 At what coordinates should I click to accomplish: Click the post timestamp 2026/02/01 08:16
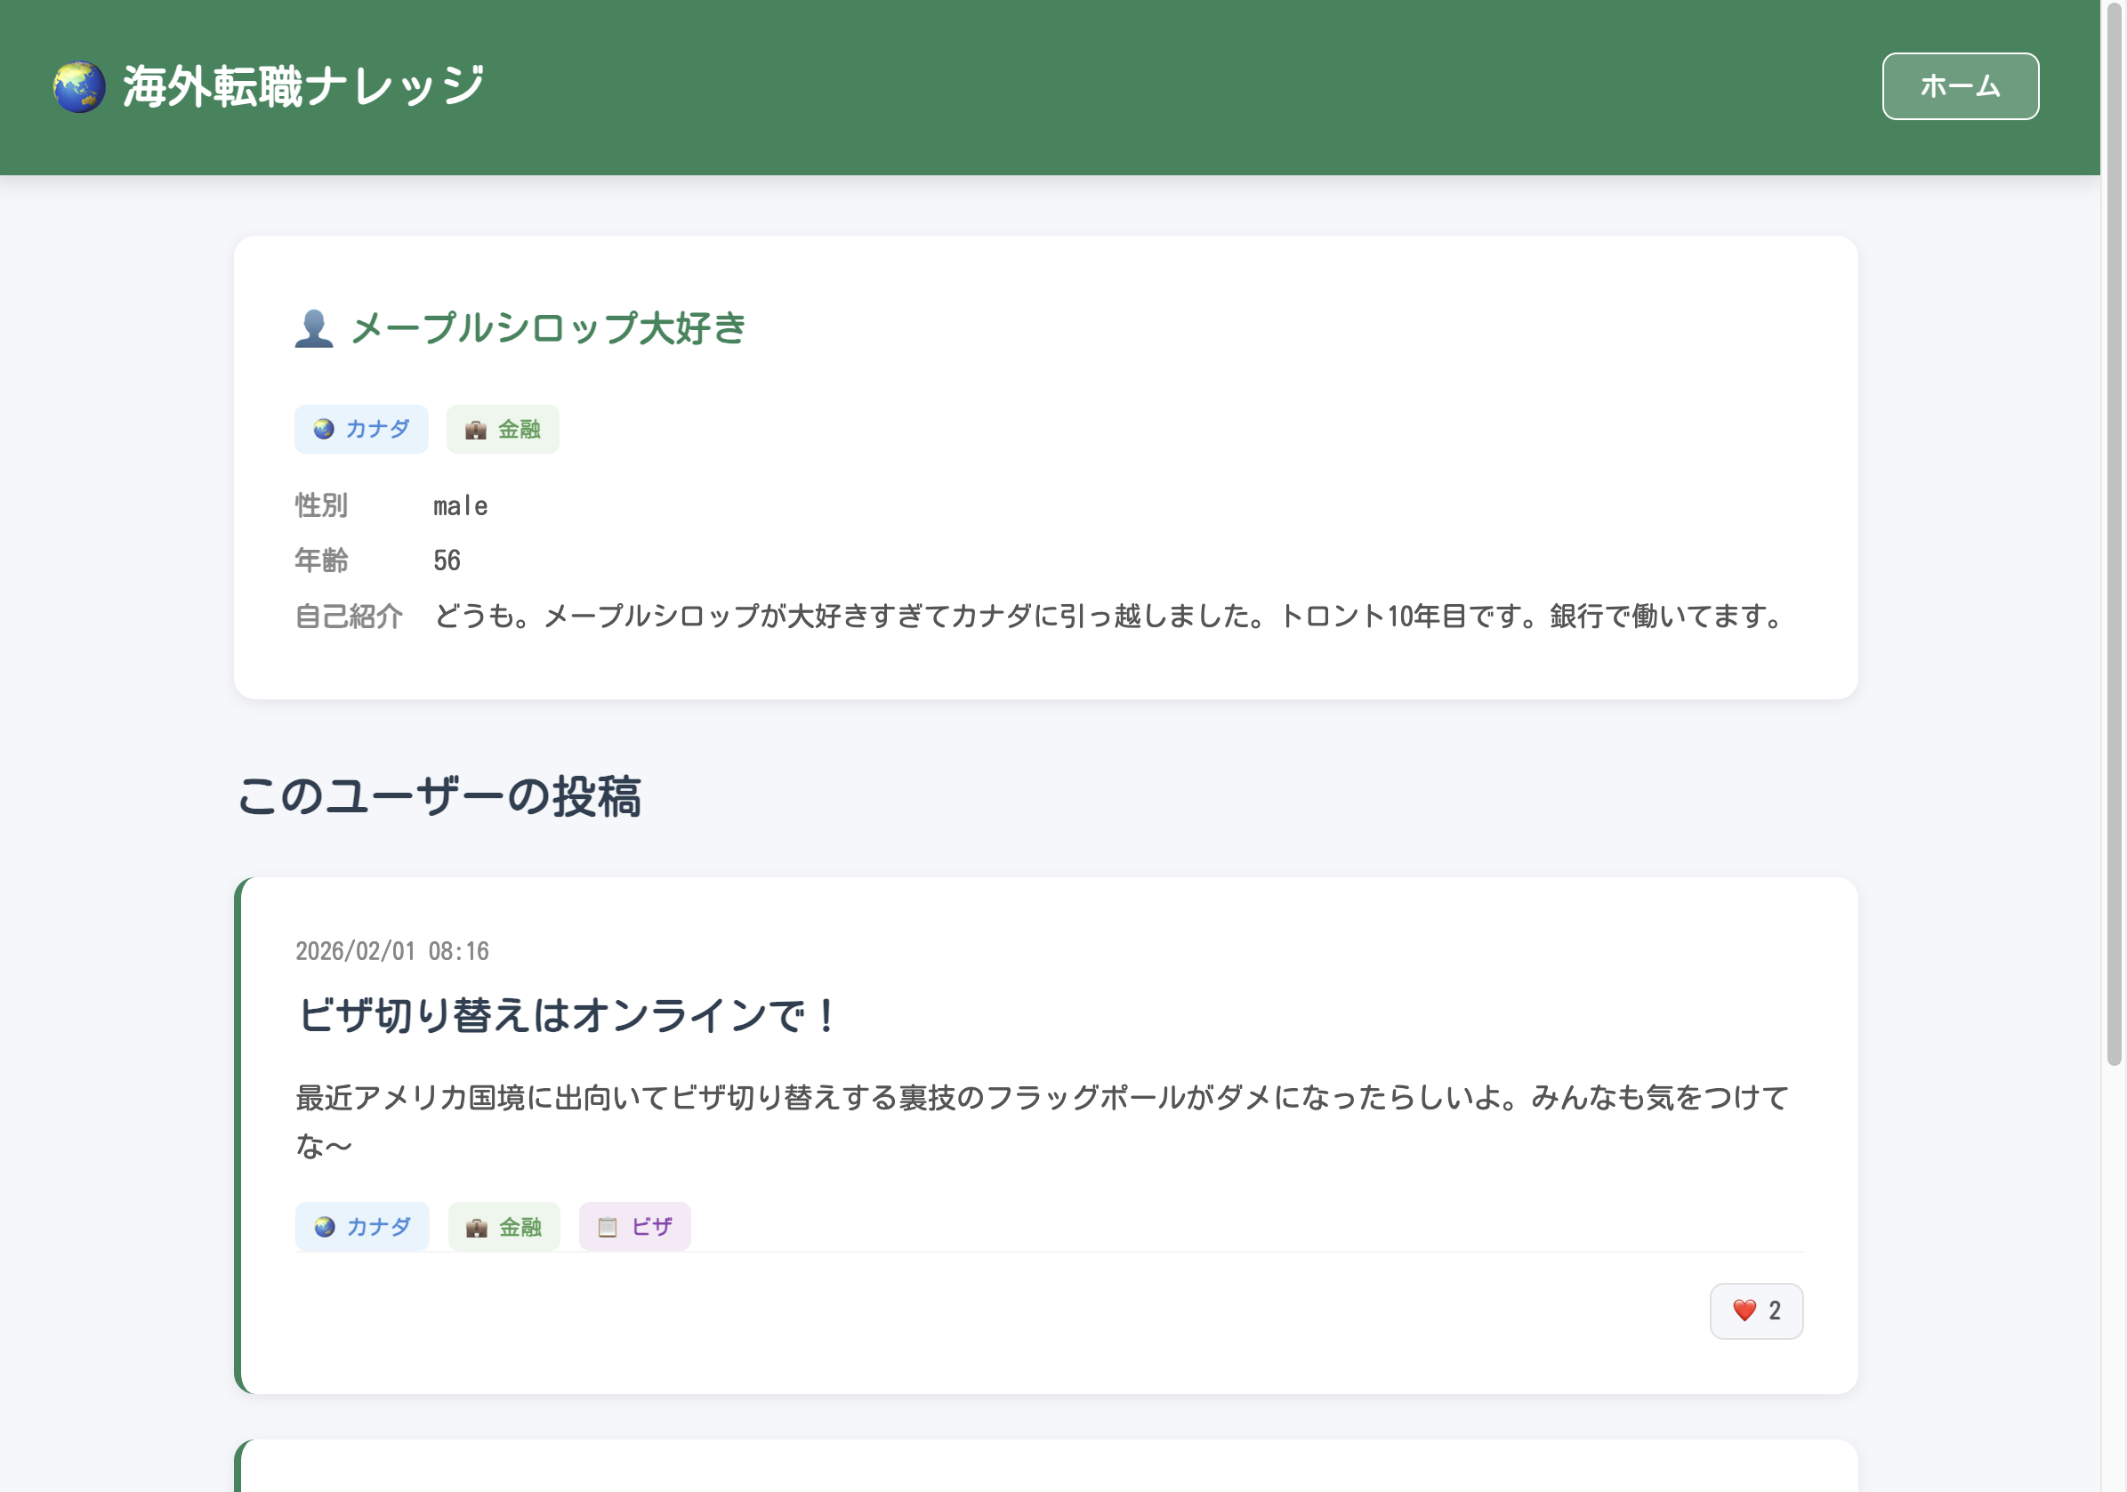click(392, 951)
